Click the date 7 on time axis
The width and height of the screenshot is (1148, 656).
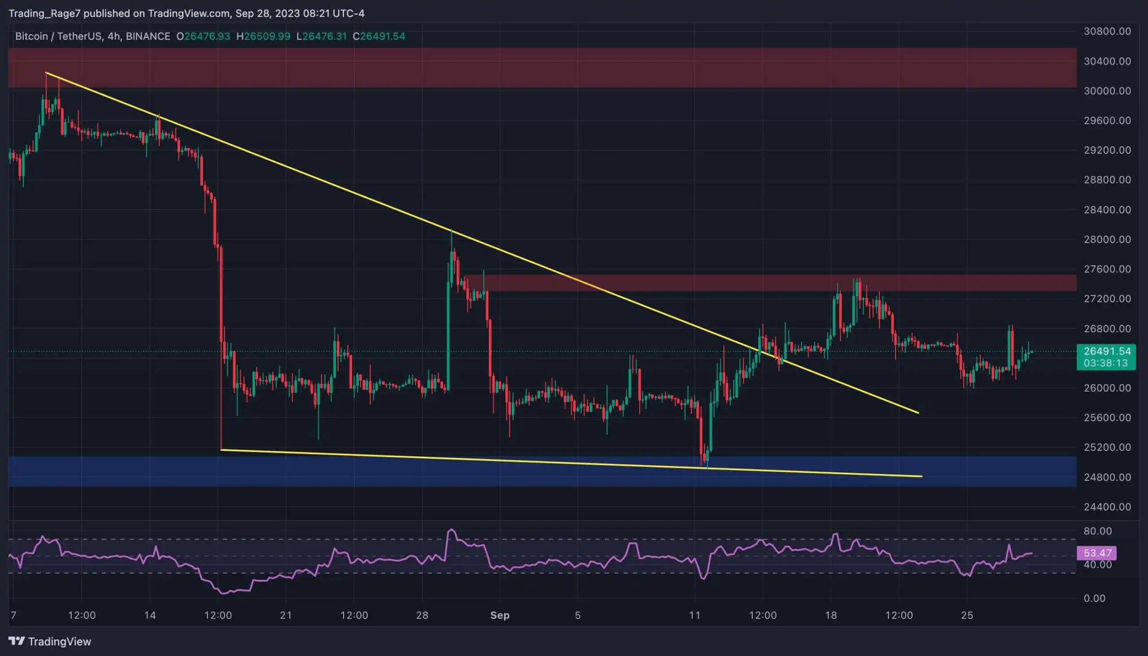[x=13, y=616]
